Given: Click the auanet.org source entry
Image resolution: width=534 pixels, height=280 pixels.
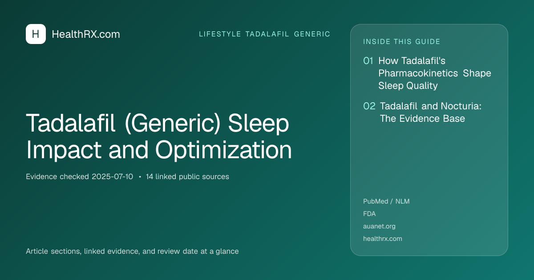Looking at the screenshot, I should click(x=379, y=226).
